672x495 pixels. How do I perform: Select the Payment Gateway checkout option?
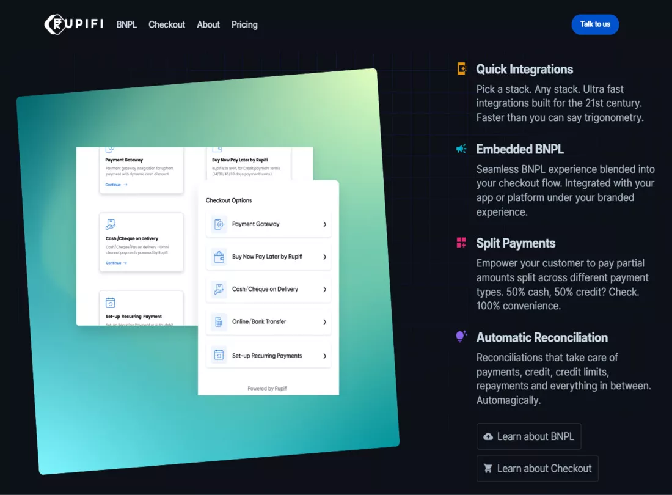click(x=268, y=224)
